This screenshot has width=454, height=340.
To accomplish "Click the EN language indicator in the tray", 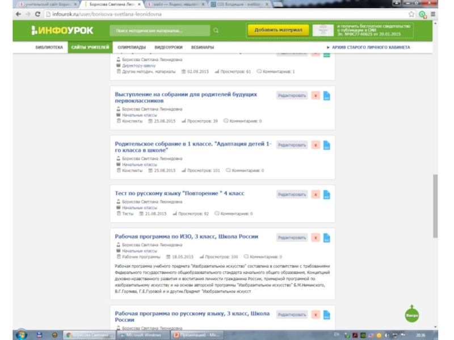I will pyautogui.click(x=337, y=334).
